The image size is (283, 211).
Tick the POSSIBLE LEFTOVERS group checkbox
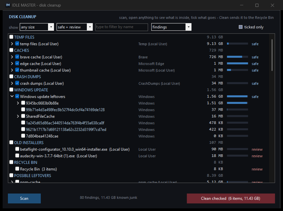tap(11, 175)
